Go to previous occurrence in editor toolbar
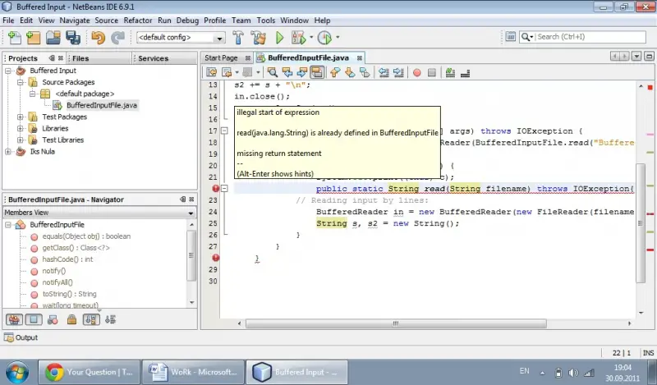The height and width of the screenshot is (385, 657). pos(287,72)
